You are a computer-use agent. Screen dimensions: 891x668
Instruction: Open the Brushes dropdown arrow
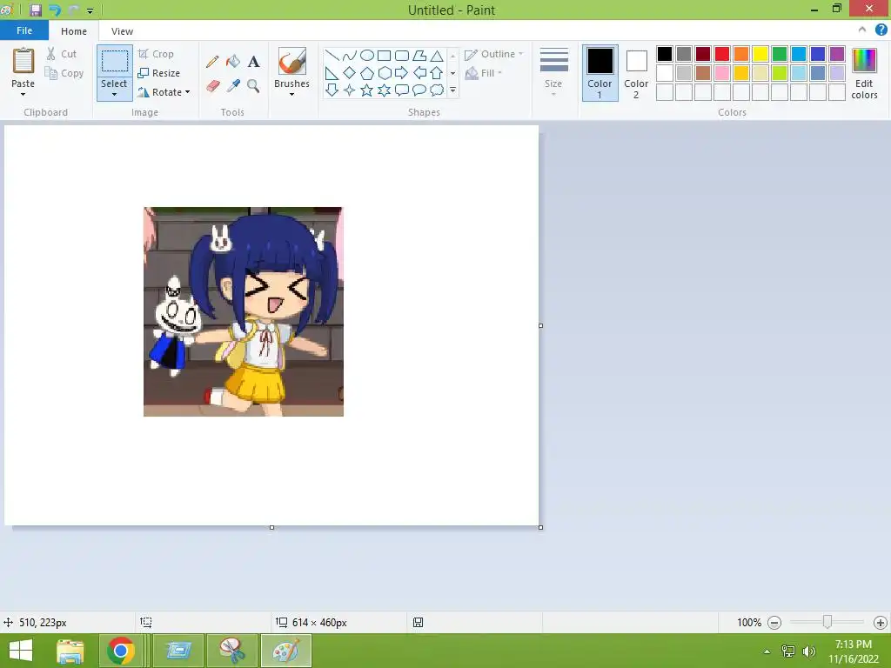(292, 94)
